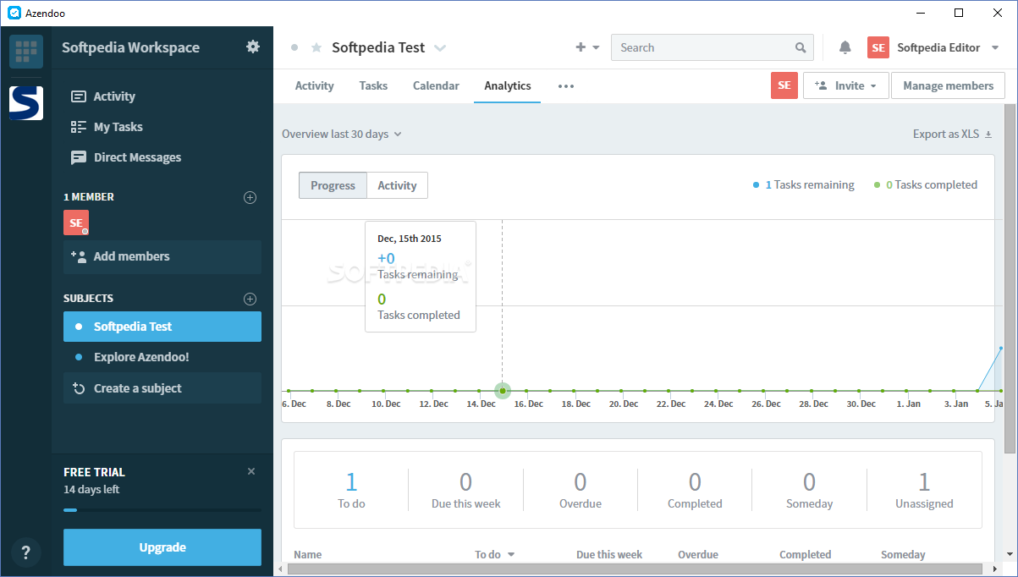The image size is (1018, 577).
Task: Switch to the Calendar tab
Action: [436, 85]
